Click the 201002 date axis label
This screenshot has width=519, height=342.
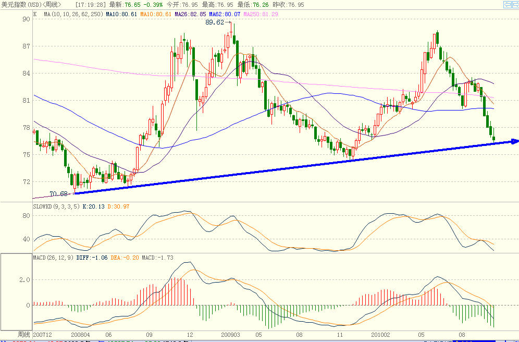(380, 335)
